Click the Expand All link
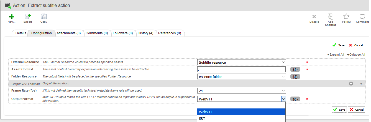 (x=337, y=55)
